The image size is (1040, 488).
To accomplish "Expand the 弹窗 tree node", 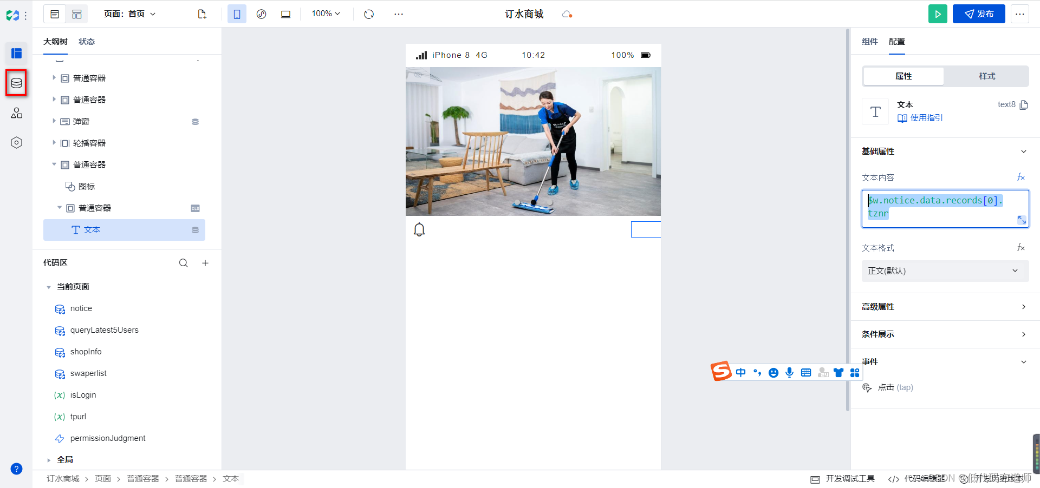I will point(54,121).
